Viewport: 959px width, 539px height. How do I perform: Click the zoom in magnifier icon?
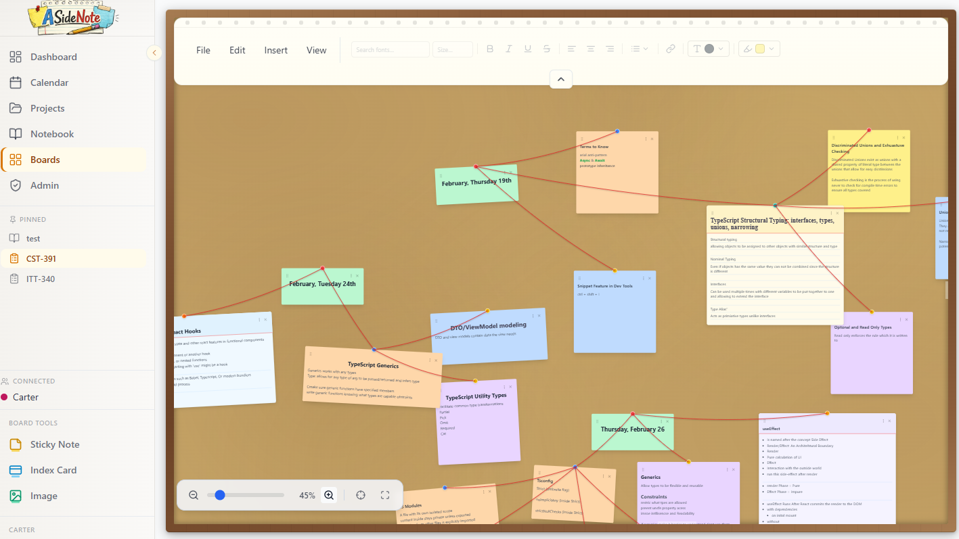click(x=329, y=495)
